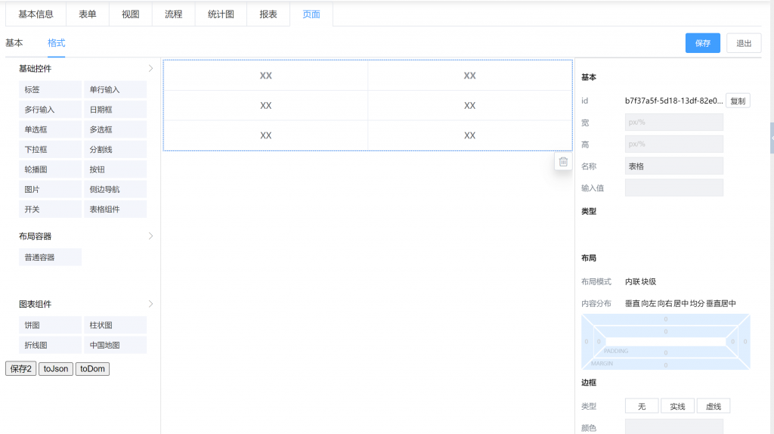Viewport: 774px width, 434px height.
Task: Click the 名称 field containing 表格
Action: click(x=673, y=166)
